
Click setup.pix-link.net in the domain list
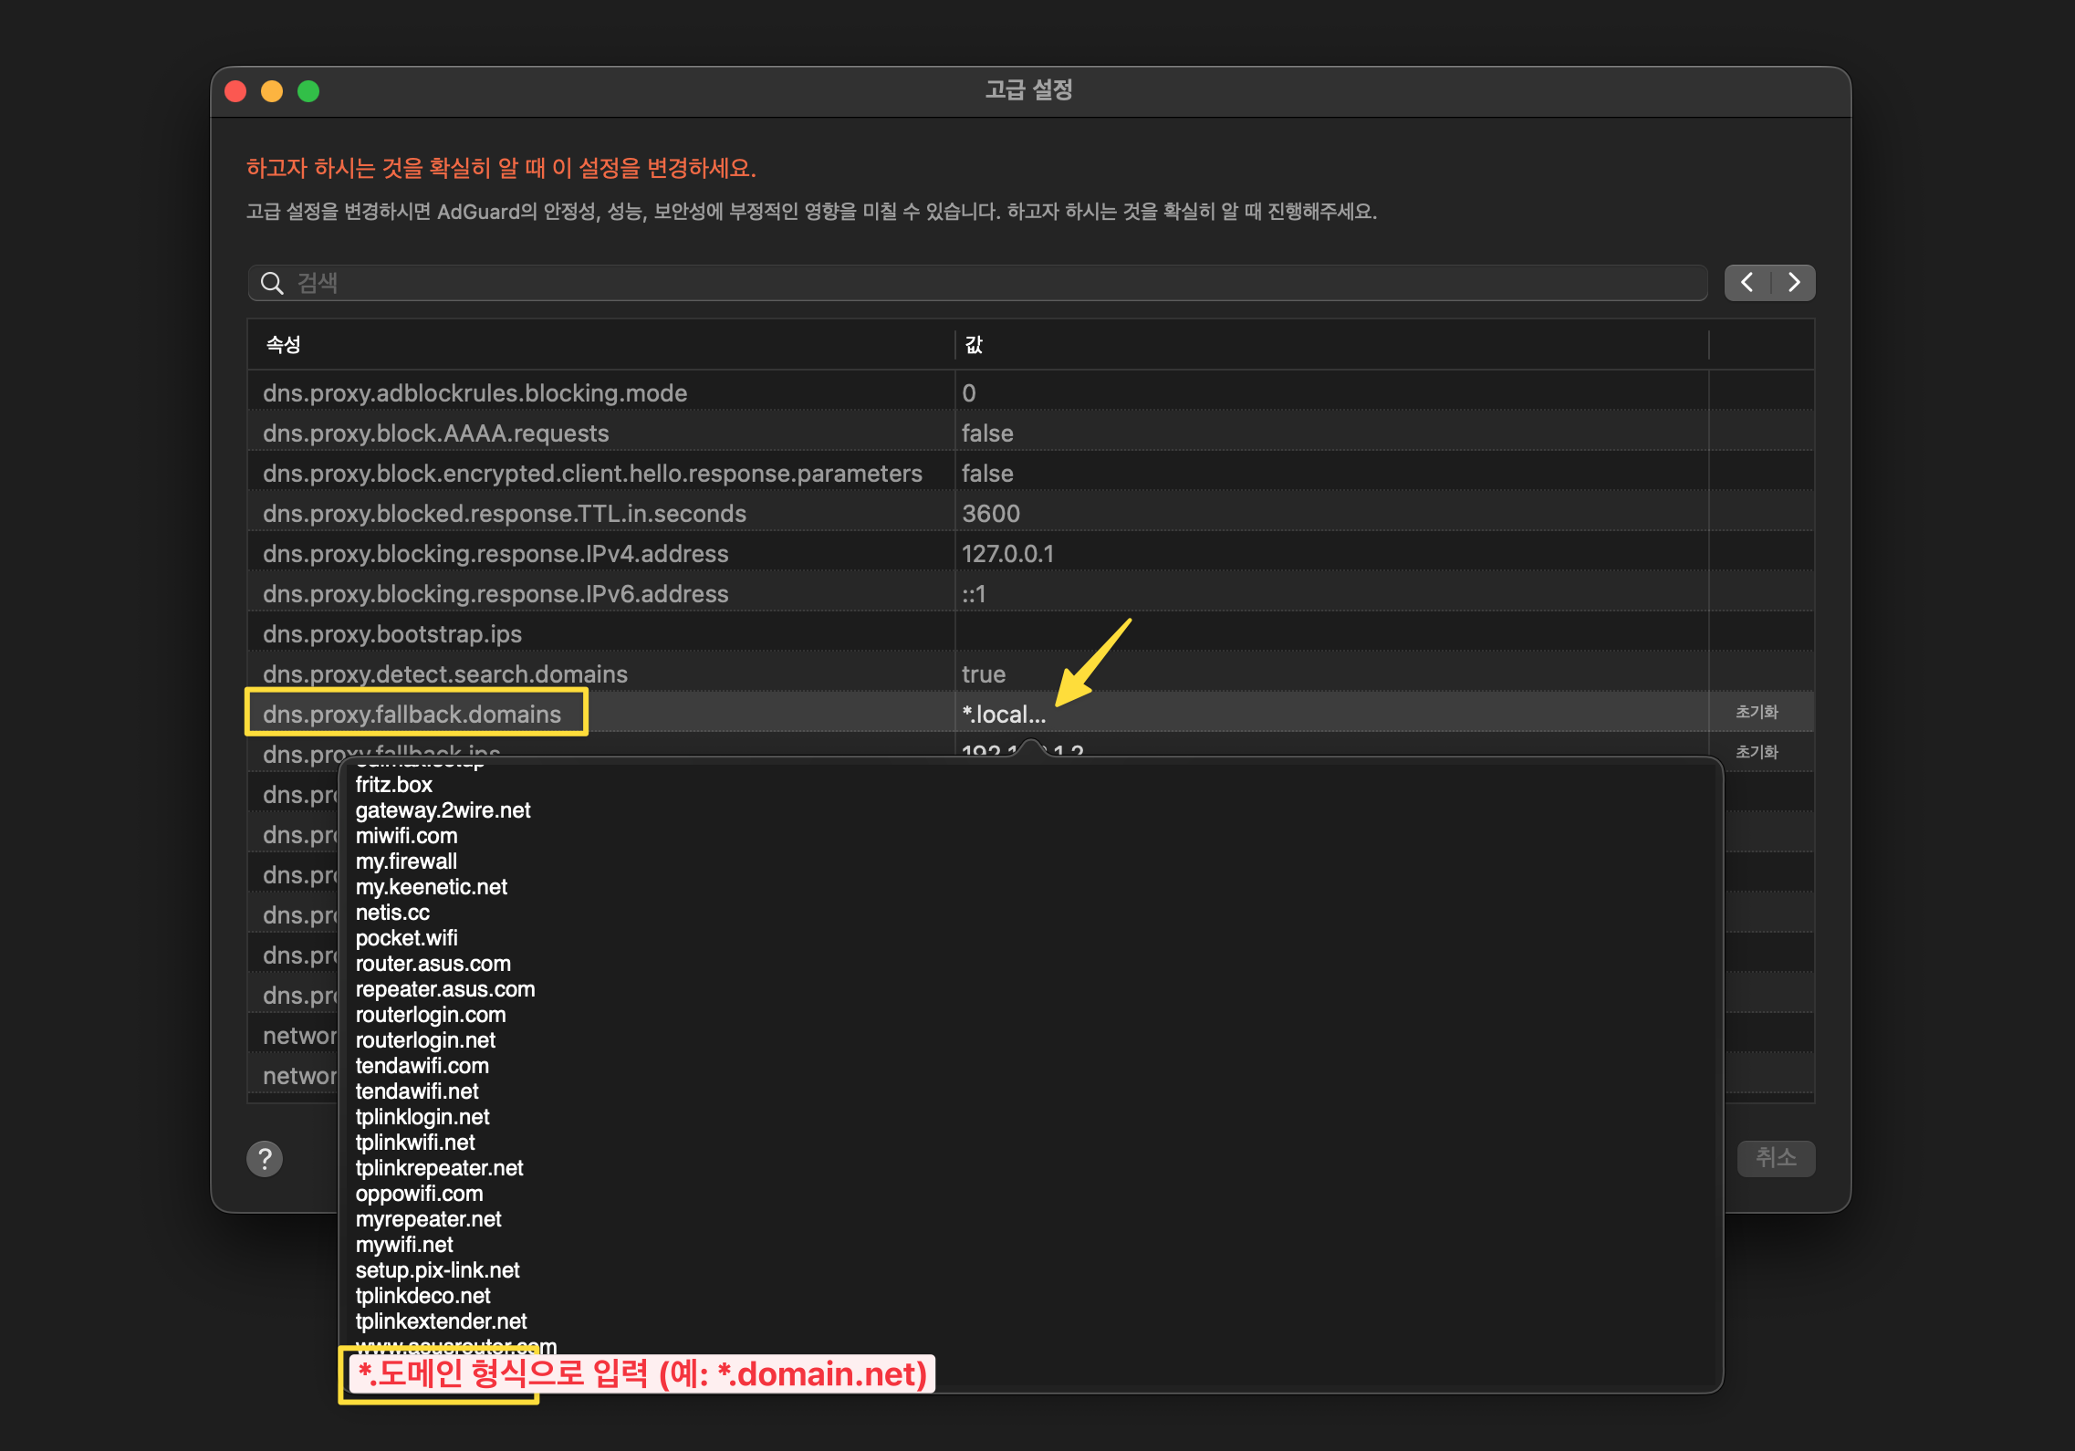(437, 1269)
